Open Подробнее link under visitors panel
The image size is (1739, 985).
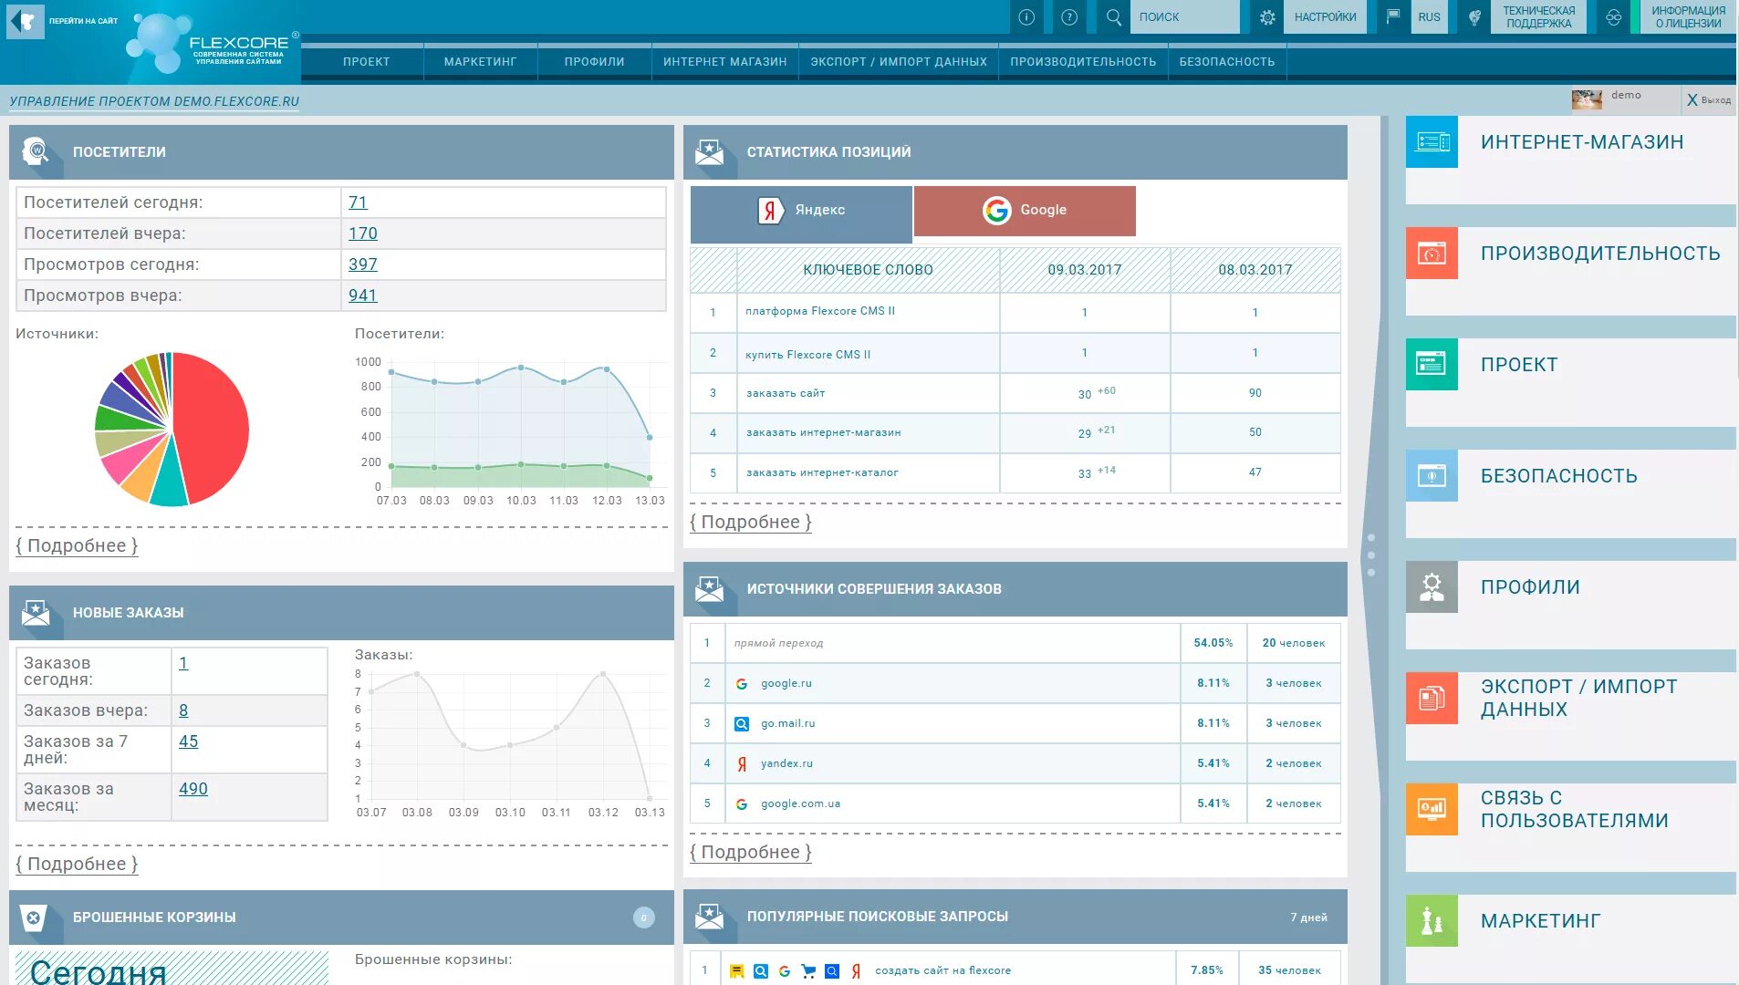click(x=77, y=545)
